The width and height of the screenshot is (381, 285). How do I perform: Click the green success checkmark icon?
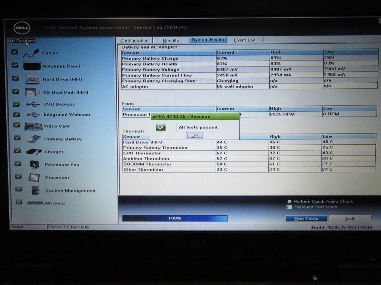click(161, 128)
